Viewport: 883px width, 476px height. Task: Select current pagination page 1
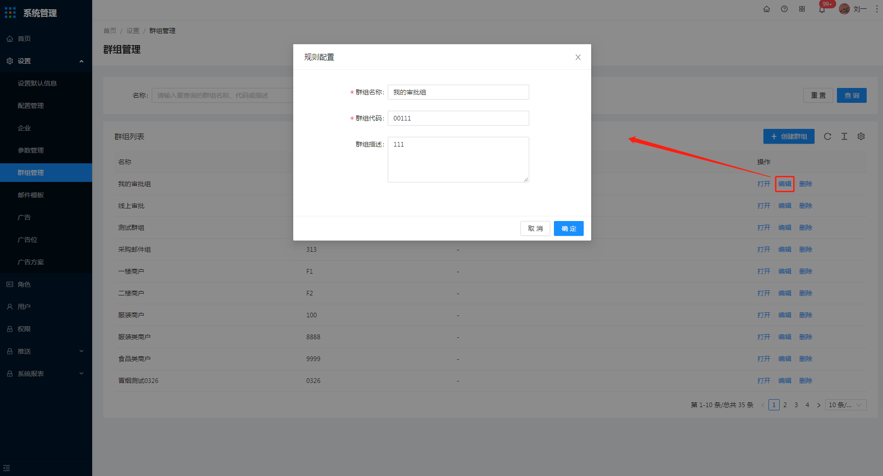point(774,405)
